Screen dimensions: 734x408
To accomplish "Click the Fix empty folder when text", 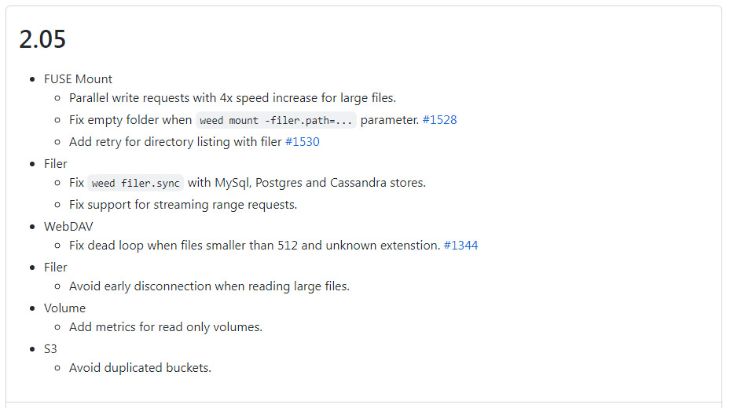I will coord(130,120).
